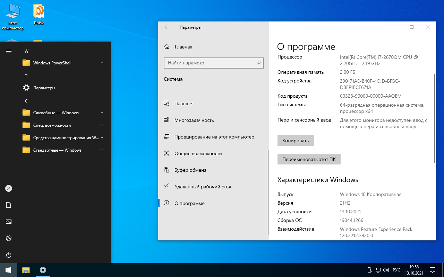Click the pen input value Для этого монитора недоступен
Viewport: 444px width, 277px height.
click(x=384, y=123)
